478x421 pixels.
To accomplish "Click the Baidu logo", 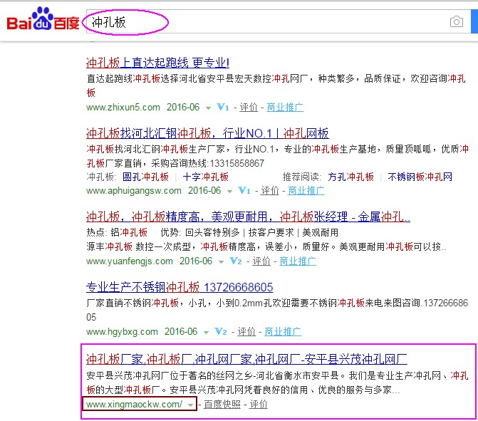I will point(43,19).
